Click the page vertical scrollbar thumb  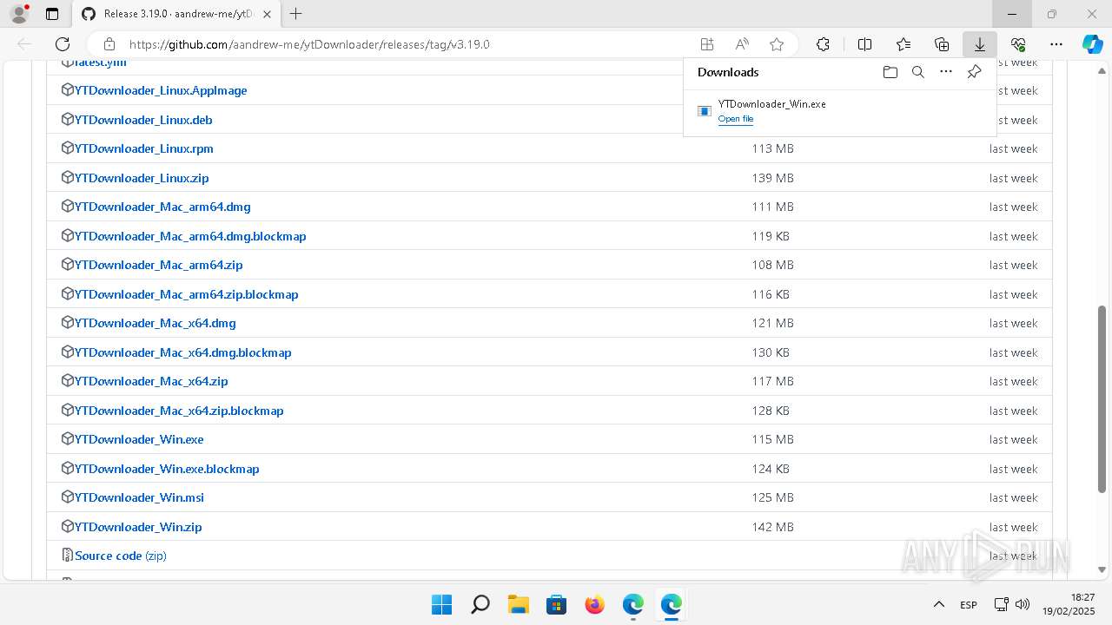(x=1102, y=399)
